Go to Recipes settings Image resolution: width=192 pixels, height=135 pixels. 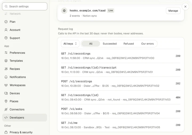click(x=25, y=69)
